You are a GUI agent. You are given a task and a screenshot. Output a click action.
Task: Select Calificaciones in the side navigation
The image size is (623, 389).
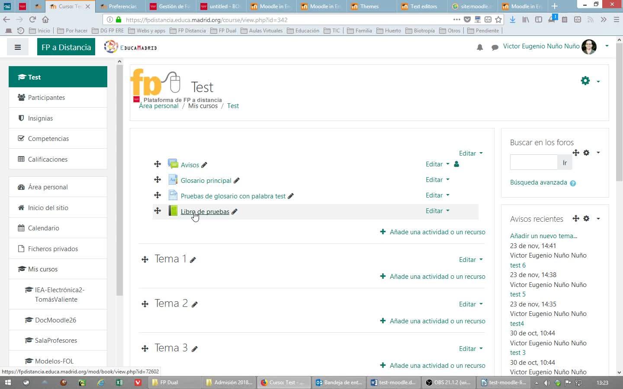point(58,159)
